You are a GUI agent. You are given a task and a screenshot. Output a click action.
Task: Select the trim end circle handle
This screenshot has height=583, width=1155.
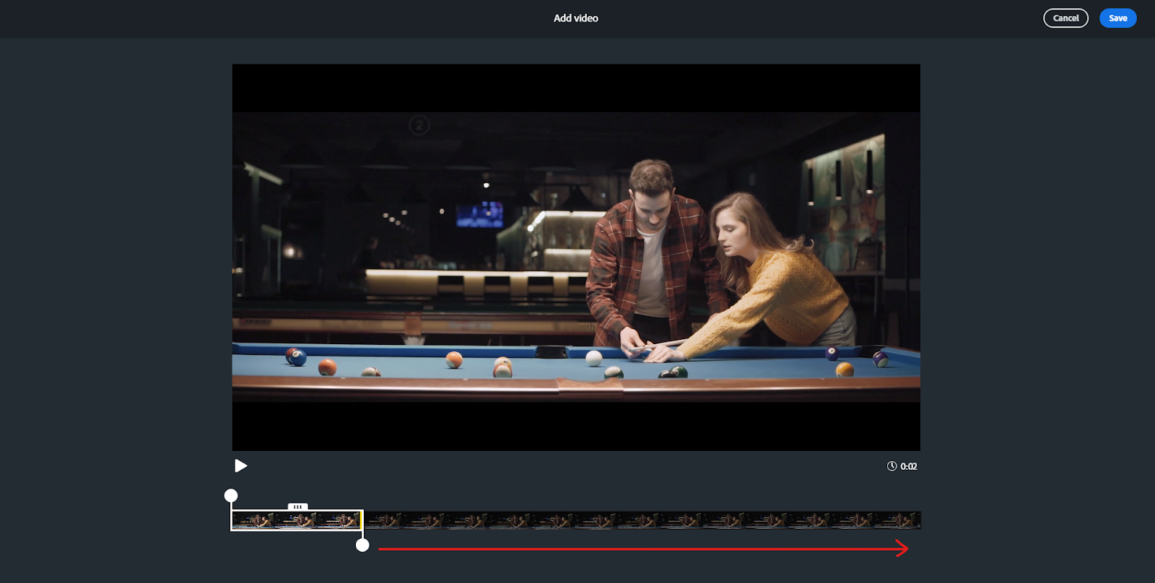coord(363,545)
